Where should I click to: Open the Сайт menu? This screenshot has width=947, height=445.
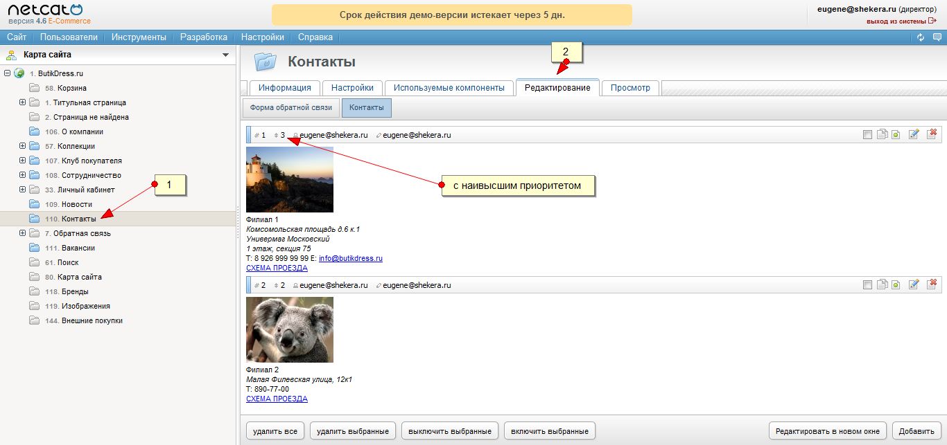pyautogui.click(x=17, y=37)
